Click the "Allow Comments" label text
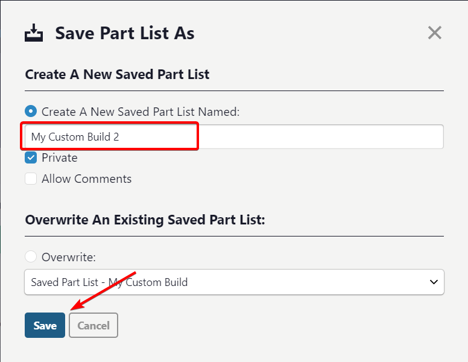 (x=86, y=179)
